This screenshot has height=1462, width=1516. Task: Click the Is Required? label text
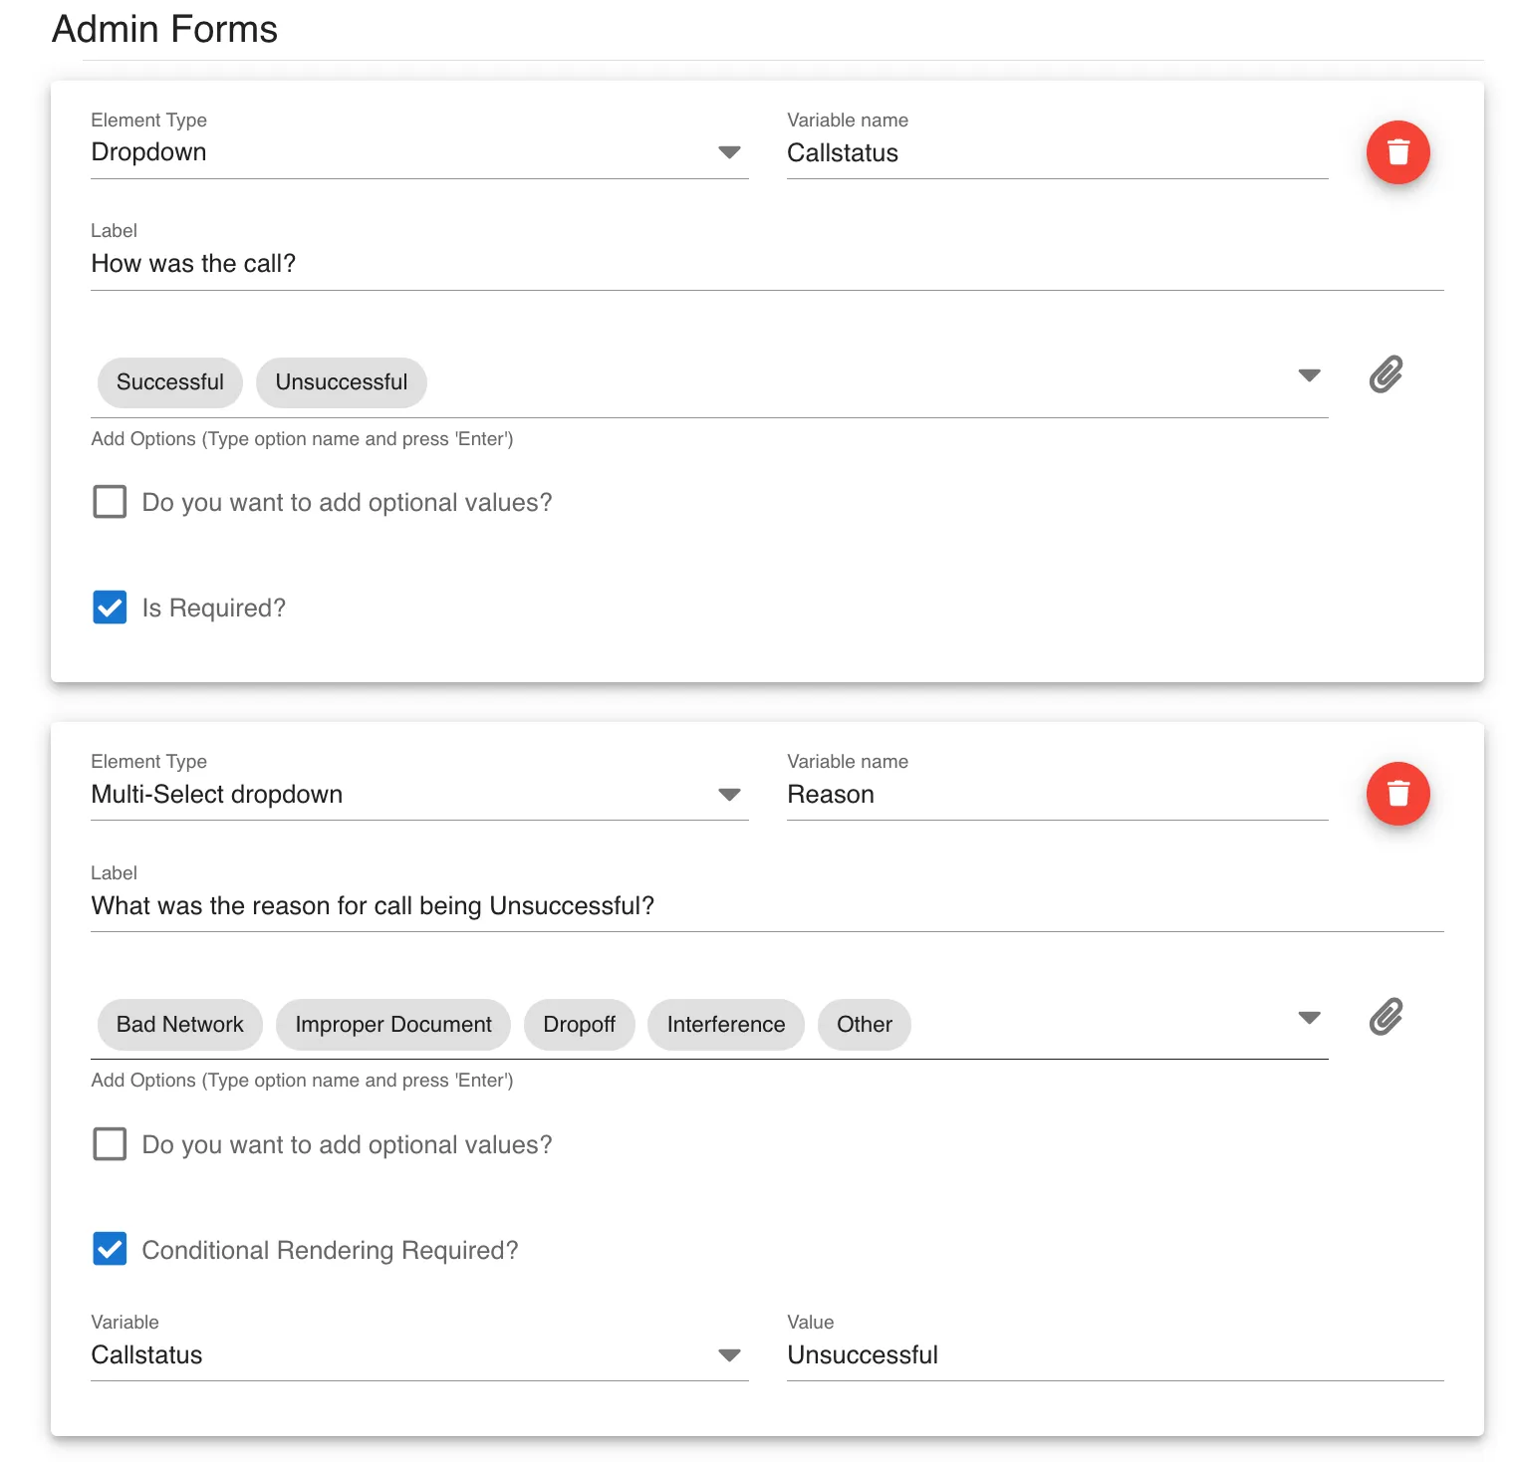pos(214,609)
